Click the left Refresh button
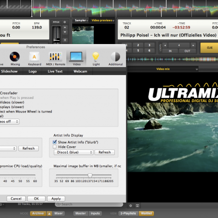Viewport: 218px width, 218px height. [29, 148]
